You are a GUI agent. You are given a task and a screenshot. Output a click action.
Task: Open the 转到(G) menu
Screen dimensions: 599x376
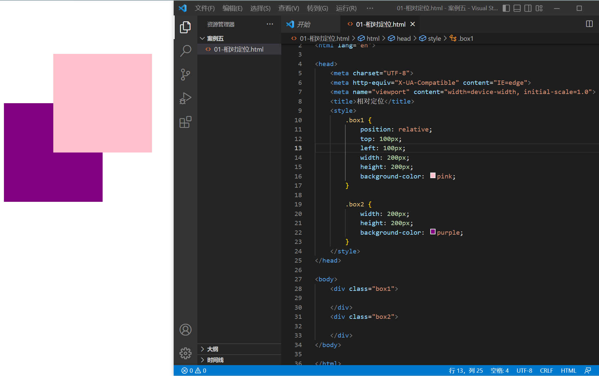[x=317, y=8]
